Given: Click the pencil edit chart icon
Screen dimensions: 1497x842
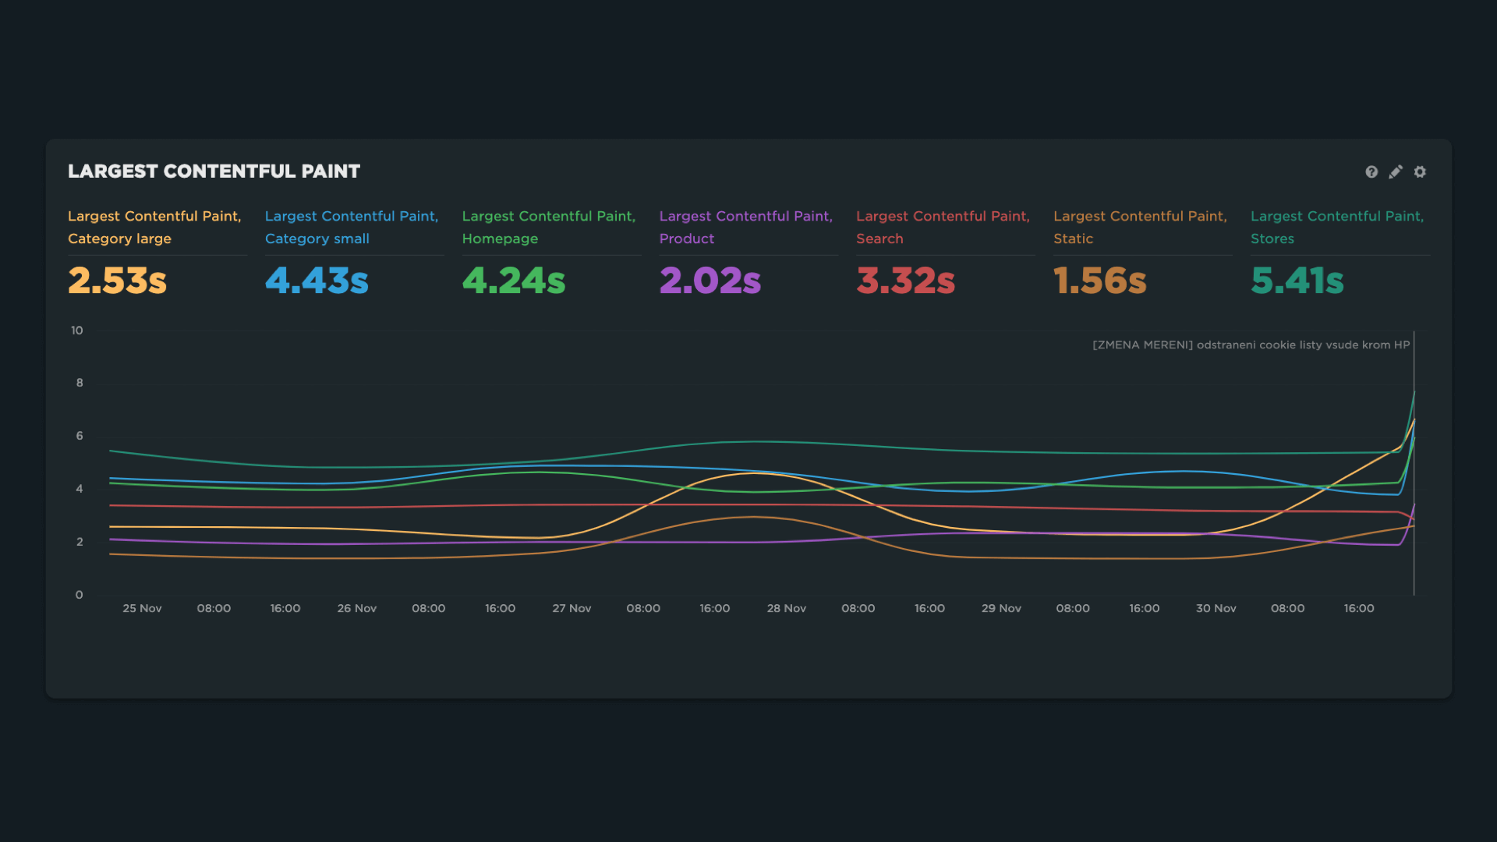Looking at the screenshot, I should [x=1396, y=172].
